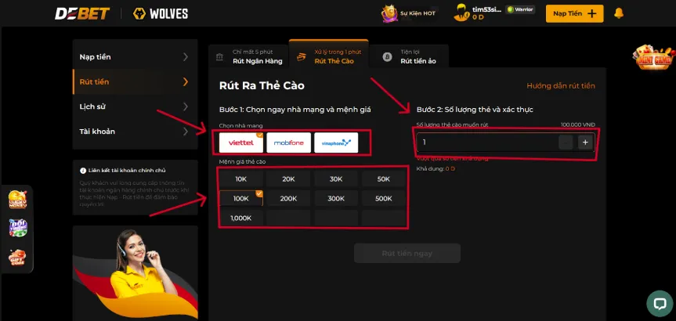Expand the Lịch sử menu chevron
The width and height of the screenshot is (676, 321).
click(186, 106)
